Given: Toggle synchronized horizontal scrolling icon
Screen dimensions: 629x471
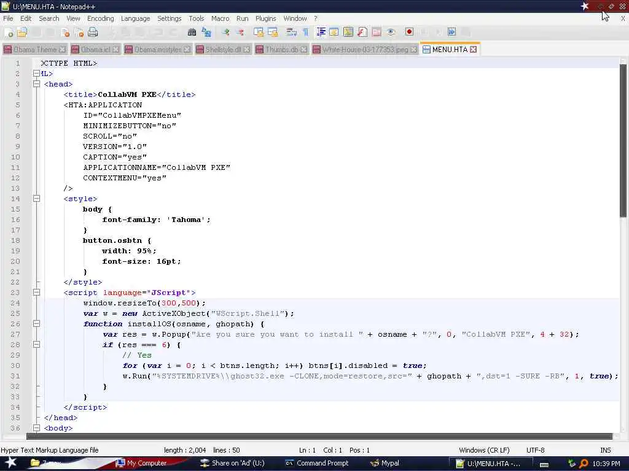Looking at the screenshot, I should [273, 32].
